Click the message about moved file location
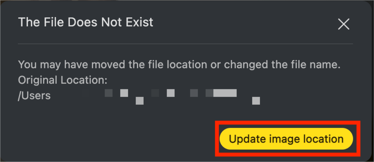The height and width of the screenshot is (162, 374). pos(179,65)
